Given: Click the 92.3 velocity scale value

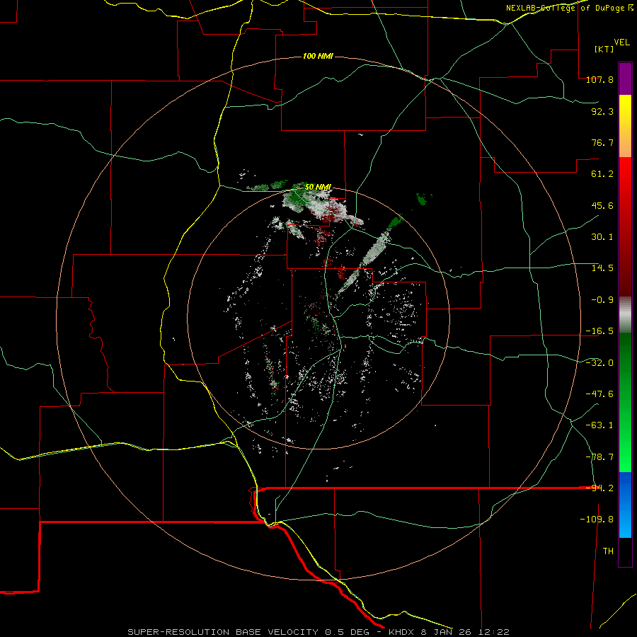Looking at the screenshot, I should point(602,111).
